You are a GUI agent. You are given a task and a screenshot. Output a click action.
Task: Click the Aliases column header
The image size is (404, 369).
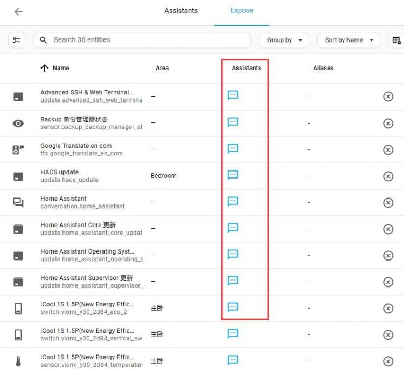point(323,68)
